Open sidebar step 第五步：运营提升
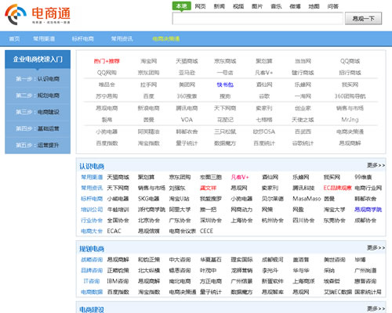 pos(38,146)
